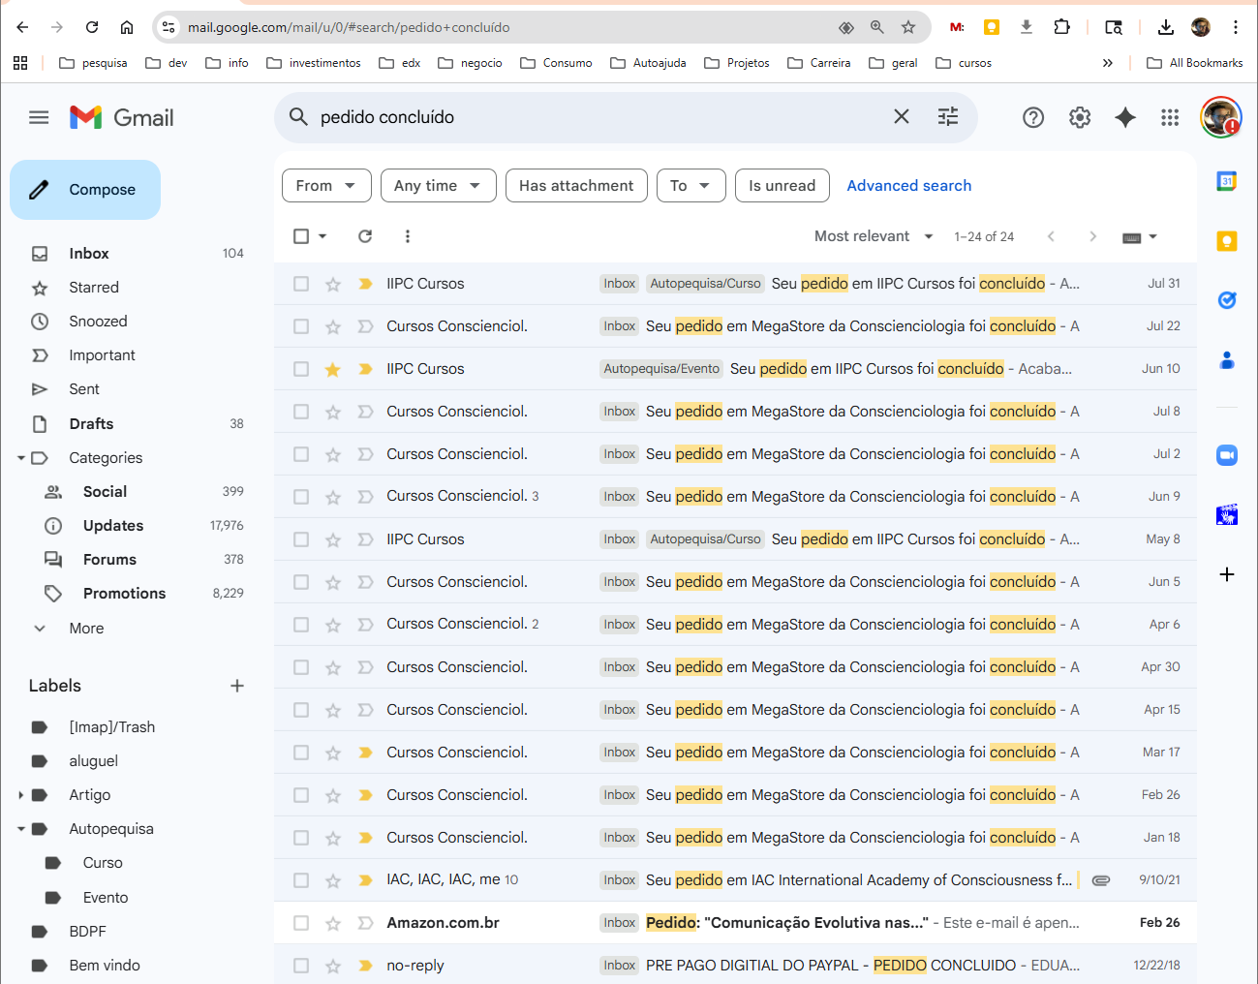Open the More options three-dot menu

click(408, 236)
